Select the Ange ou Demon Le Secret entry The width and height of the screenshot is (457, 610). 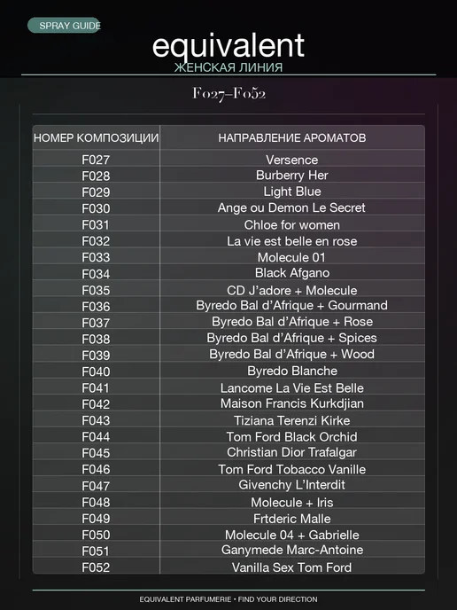(x=291, y=207)
